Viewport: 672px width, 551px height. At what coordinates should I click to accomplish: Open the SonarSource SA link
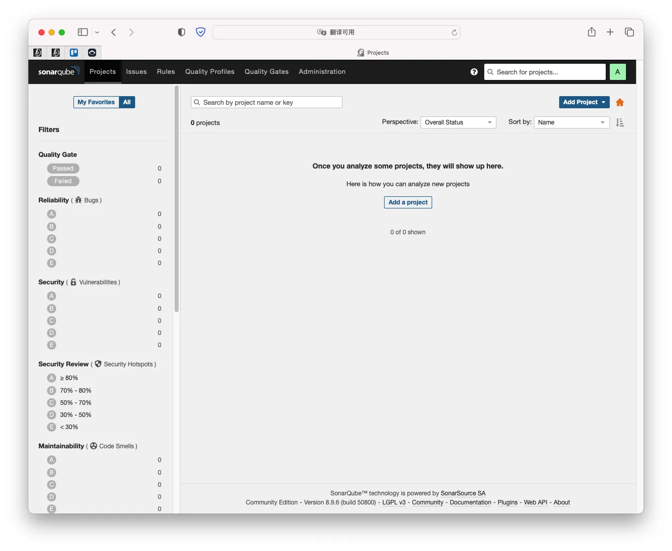pyautogui.click(x=463, y=493)
